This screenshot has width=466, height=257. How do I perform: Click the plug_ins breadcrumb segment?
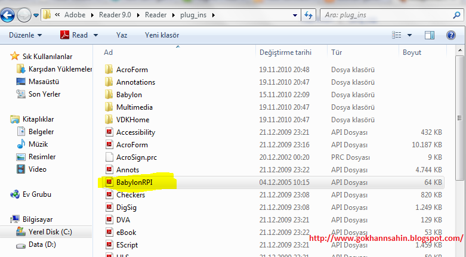tap(193, 15)
